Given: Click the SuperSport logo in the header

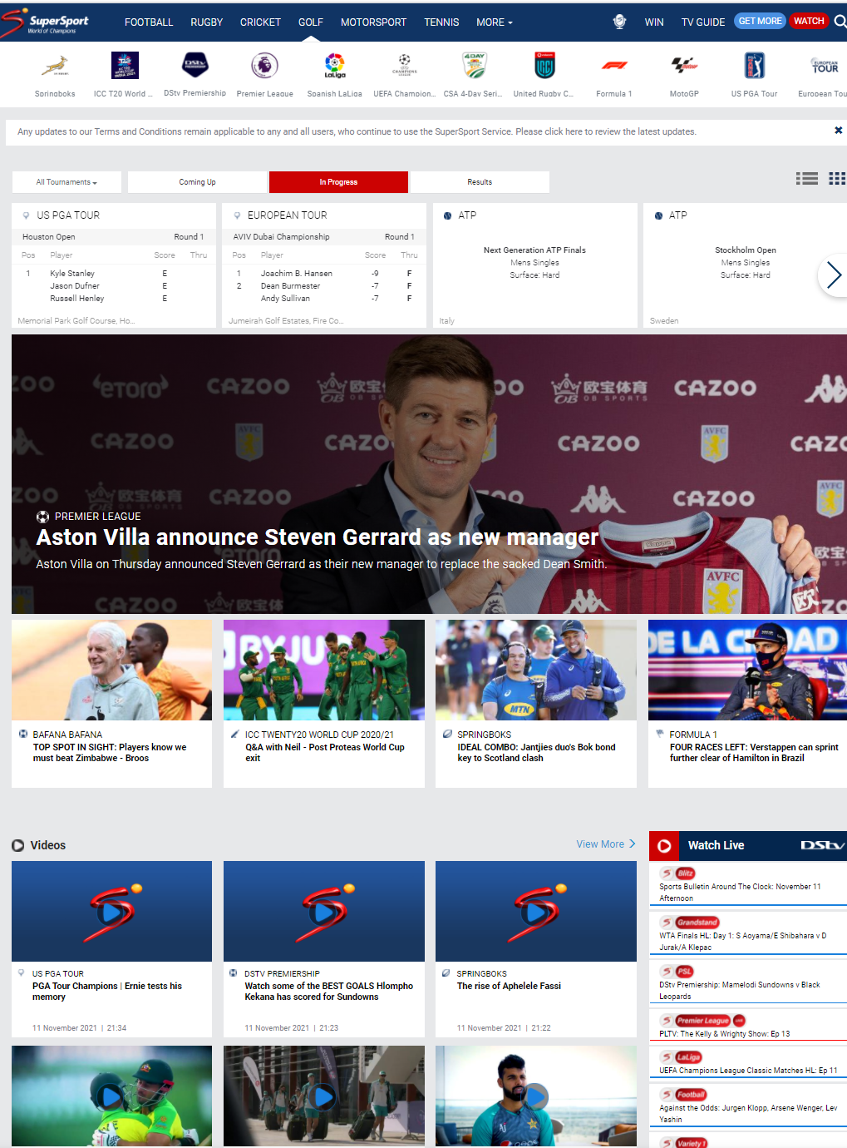Looking at the screenshot, I should (45, 22).
